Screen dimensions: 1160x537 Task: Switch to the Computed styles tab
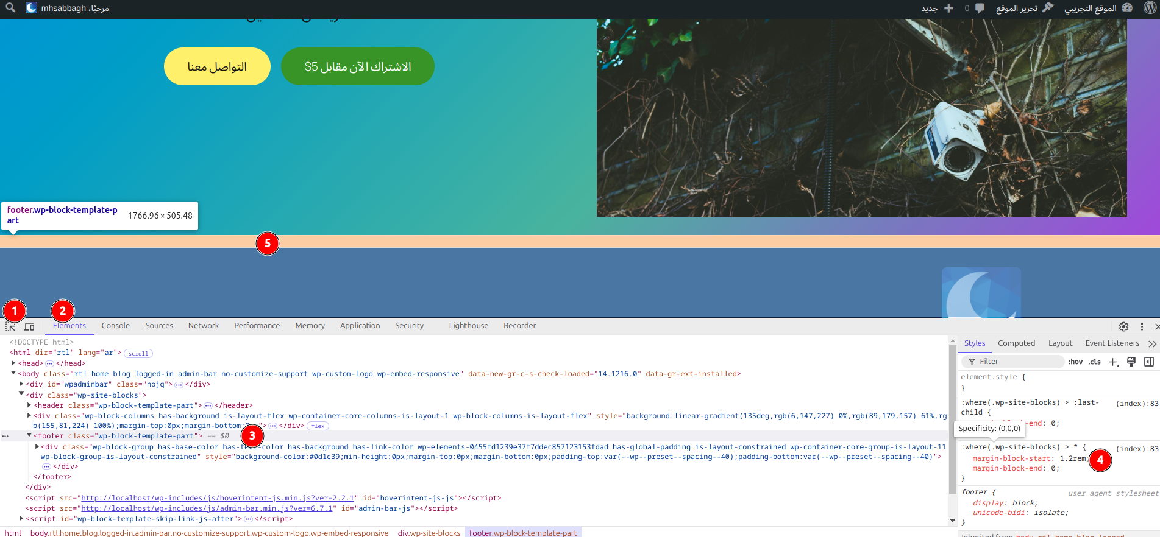pos(1017,343)
